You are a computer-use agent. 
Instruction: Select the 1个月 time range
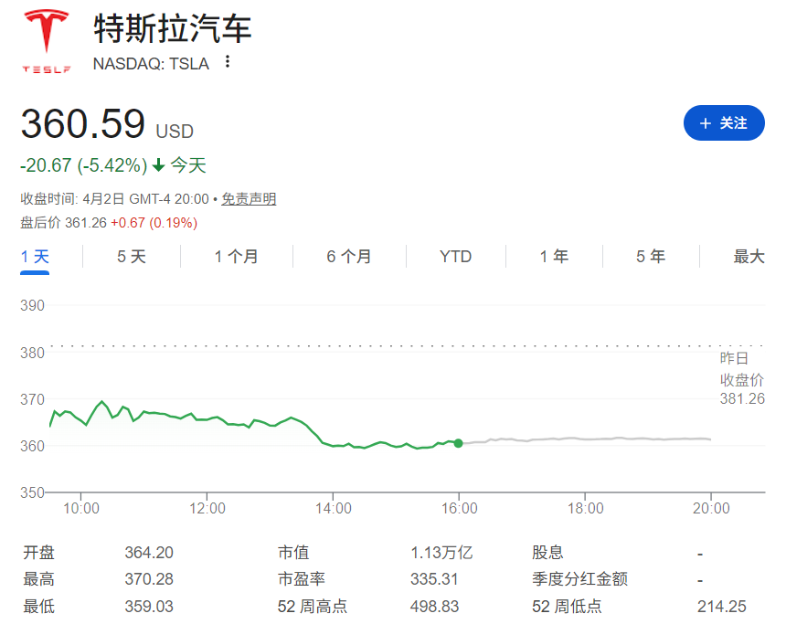pyautogui.click(x=237, y=257)
